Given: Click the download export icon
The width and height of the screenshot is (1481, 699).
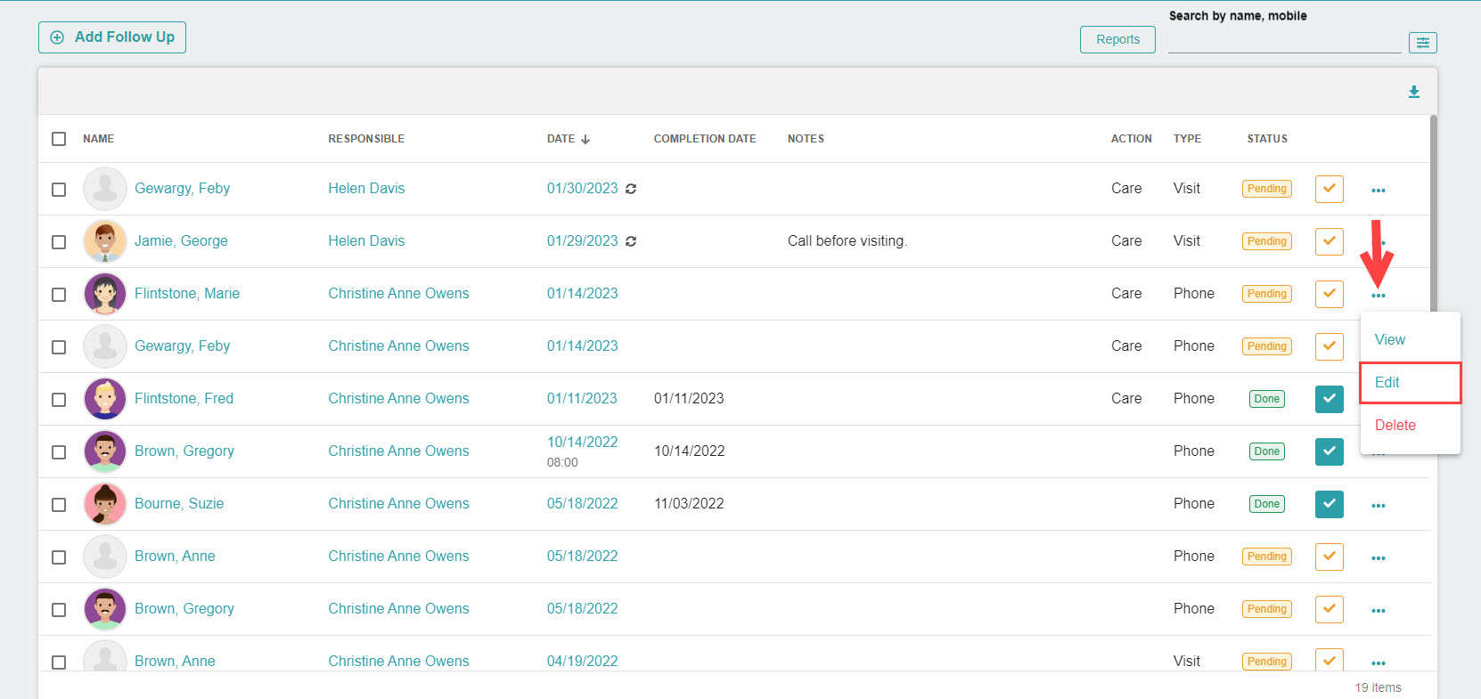Looking at the screenshot, I should point(1413,92).
